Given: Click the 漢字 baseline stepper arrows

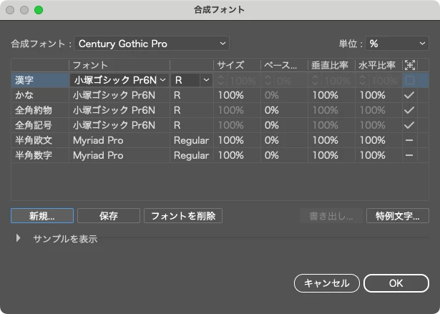Looking at the screenshot, I should [268, 81].
